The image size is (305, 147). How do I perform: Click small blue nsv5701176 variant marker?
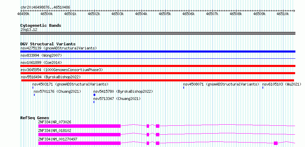click(x=34, y=95)
